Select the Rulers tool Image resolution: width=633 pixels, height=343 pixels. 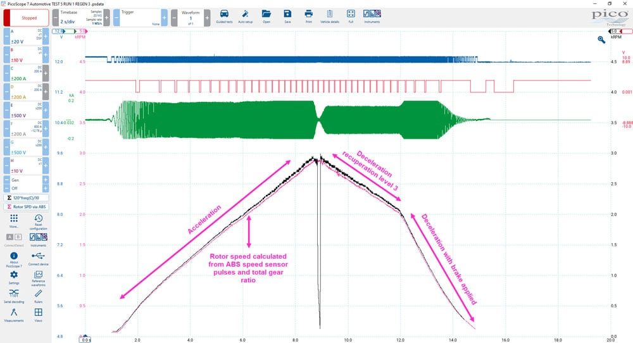click(39, 296)
